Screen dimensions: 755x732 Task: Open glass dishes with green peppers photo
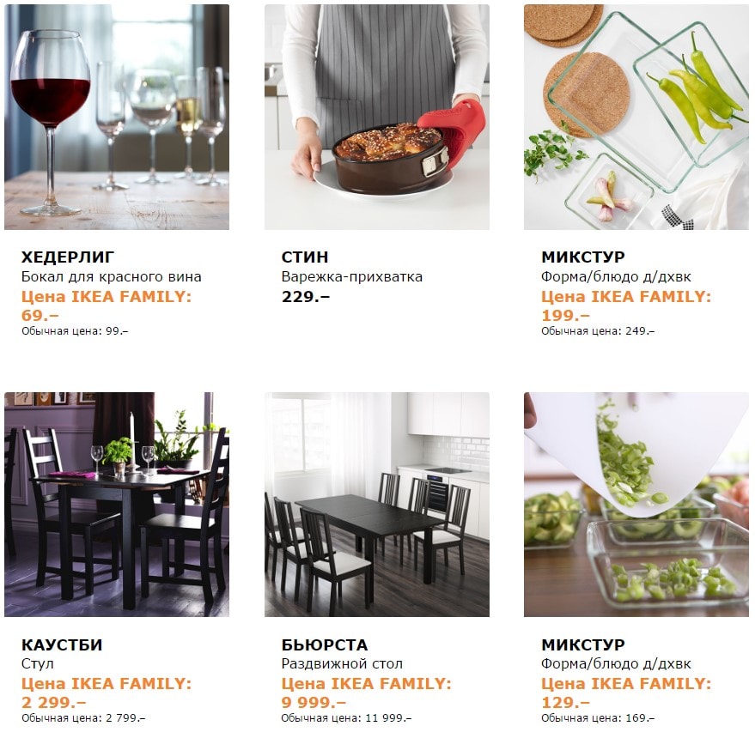click(636, 117)
